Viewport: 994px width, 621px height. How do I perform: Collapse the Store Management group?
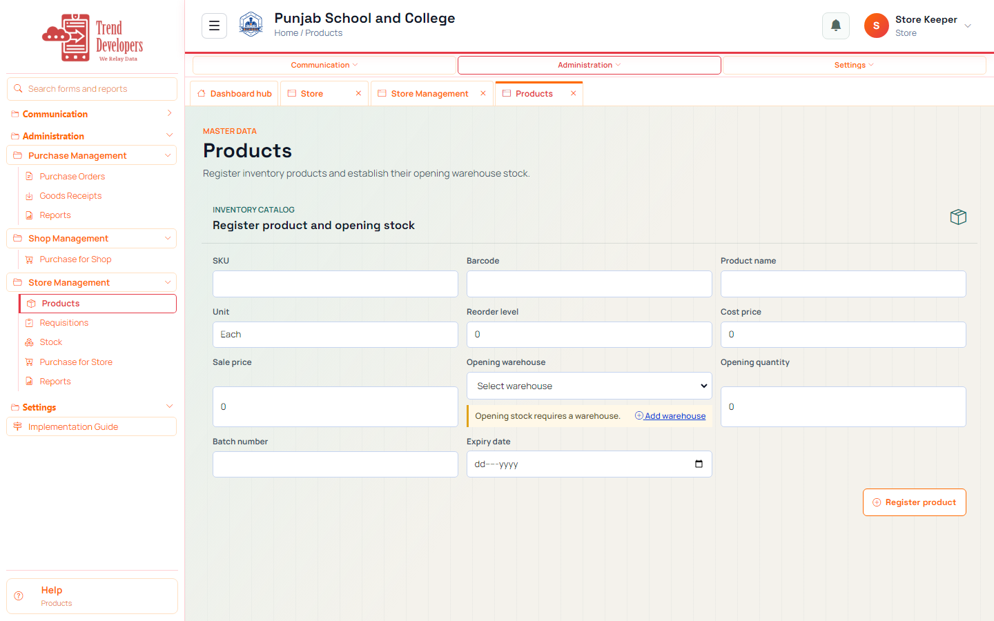point(168,282)
